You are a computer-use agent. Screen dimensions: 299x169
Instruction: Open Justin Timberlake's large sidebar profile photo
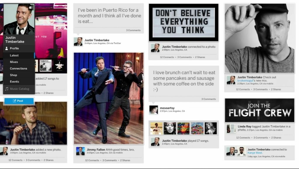(x=19, y=19)
